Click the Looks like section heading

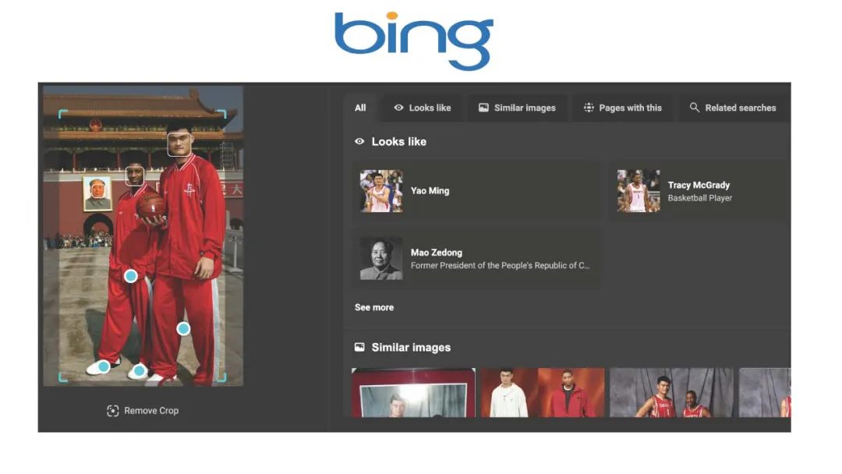tap(399, 142)
